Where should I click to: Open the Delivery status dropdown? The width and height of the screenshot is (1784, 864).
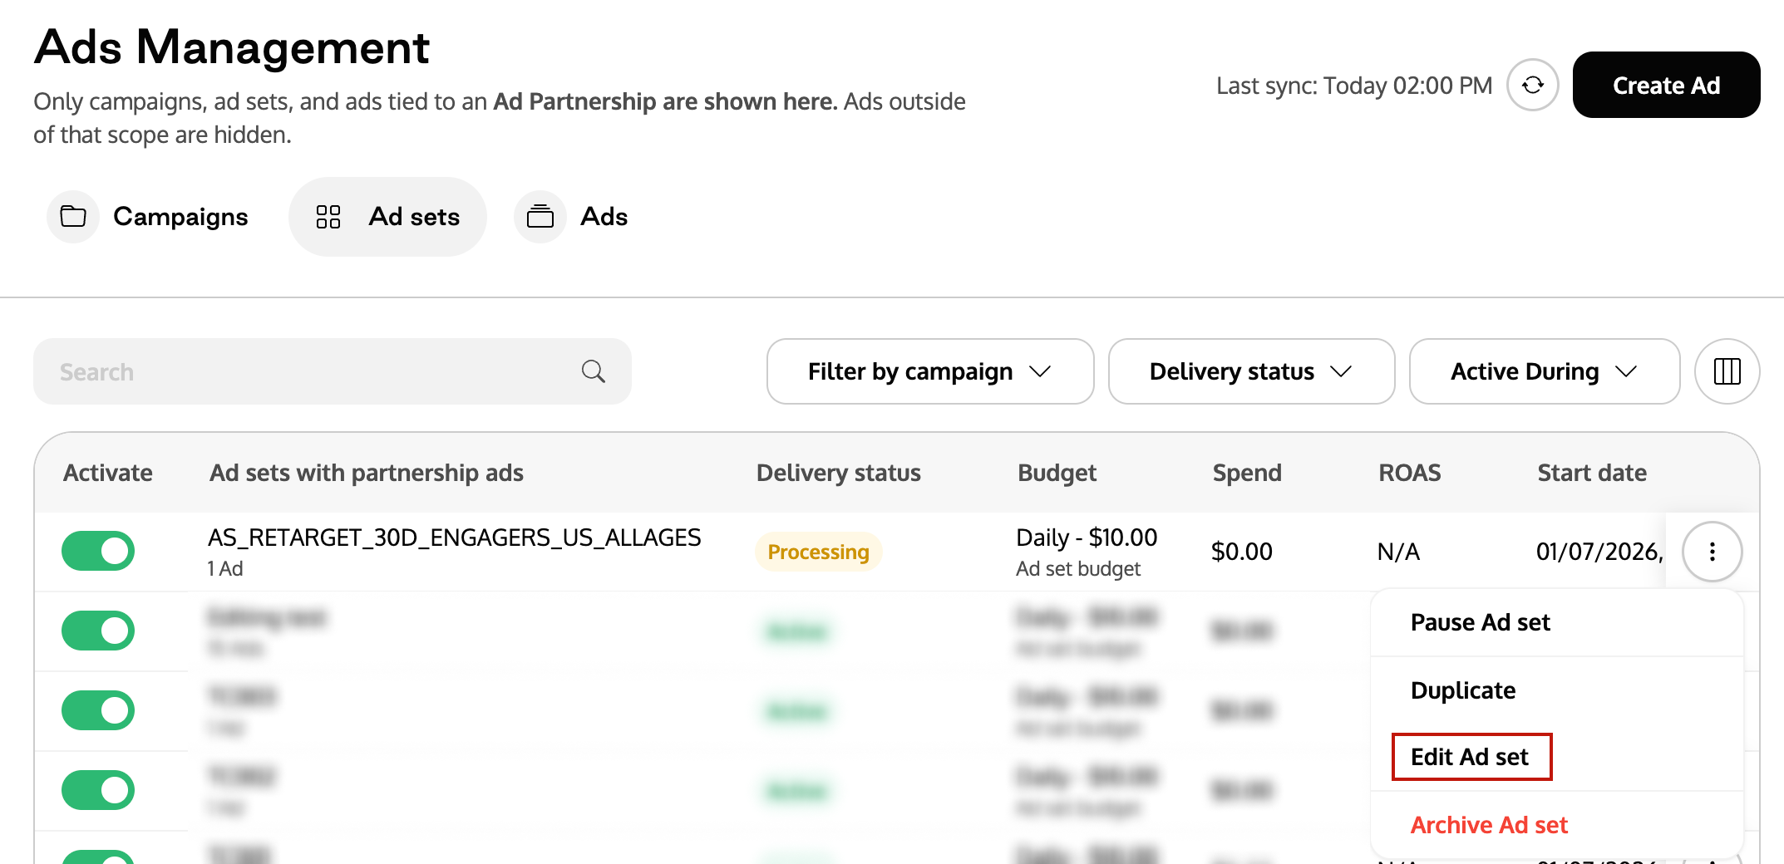click(1251, 371)
